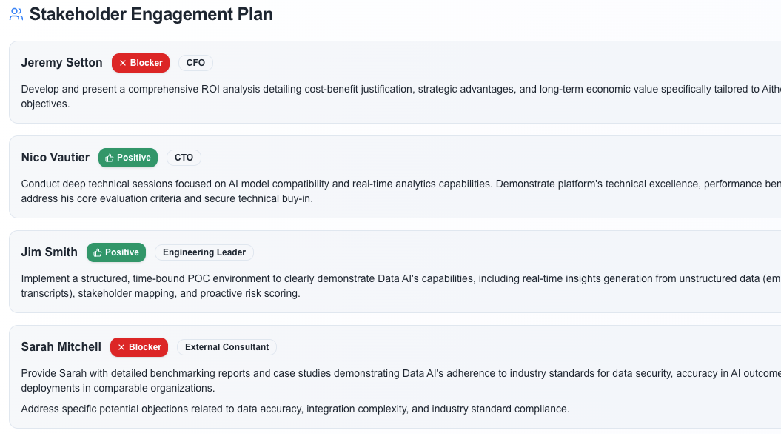Click the X icon in Sarah Mitchell's Blocker badge
This screenshot has height=439, width=781.
(x=121, y=347)
